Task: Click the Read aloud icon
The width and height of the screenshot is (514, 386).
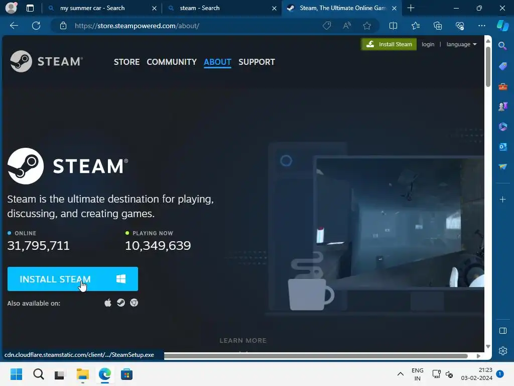Action: pos(347,26)
